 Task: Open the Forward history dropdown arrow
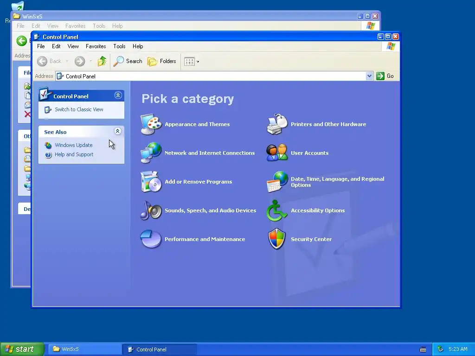[x=90, y=61]
